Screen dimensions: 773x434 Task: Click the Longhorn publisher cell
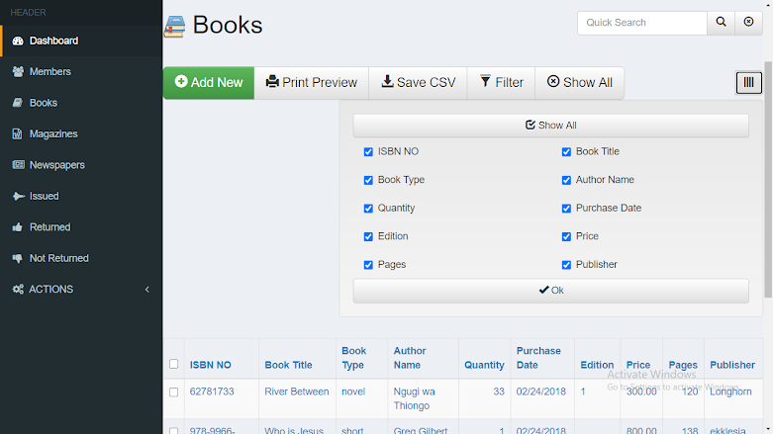[x=730, y=391]
